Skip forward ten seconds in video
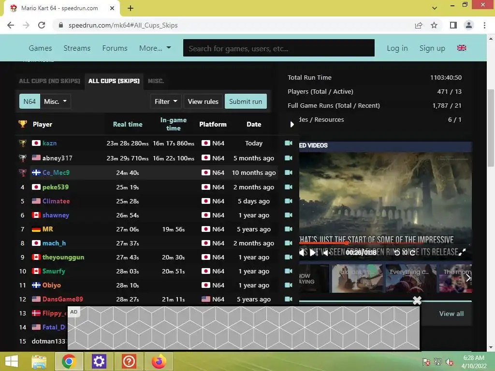Screen dimensions: 495x371 (x=412, y=253)
